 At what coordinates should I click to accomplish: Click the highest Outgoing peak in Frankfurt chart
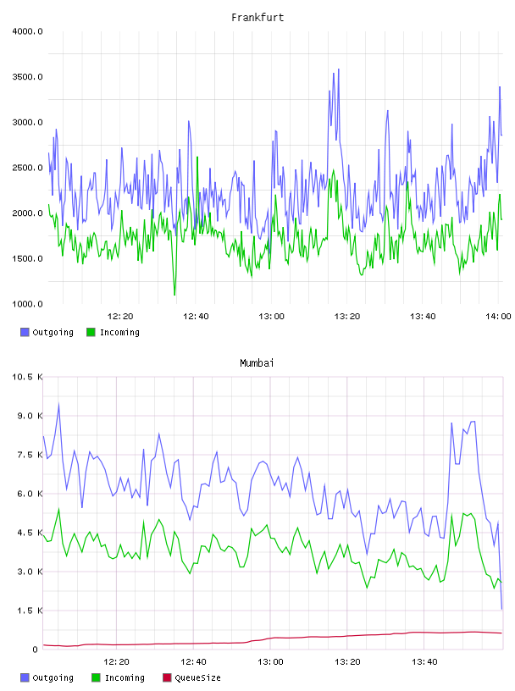(339, 69)
